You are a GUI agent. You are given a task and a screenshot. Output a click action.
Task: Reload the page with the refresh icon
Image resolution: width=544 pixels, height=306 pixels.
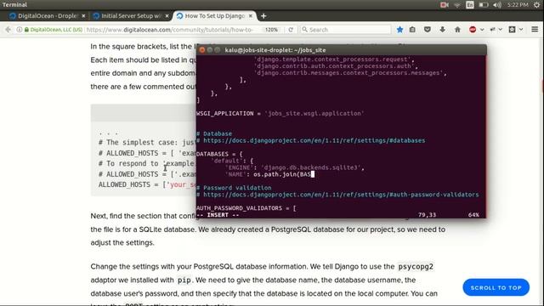click(x=291, y=30)
